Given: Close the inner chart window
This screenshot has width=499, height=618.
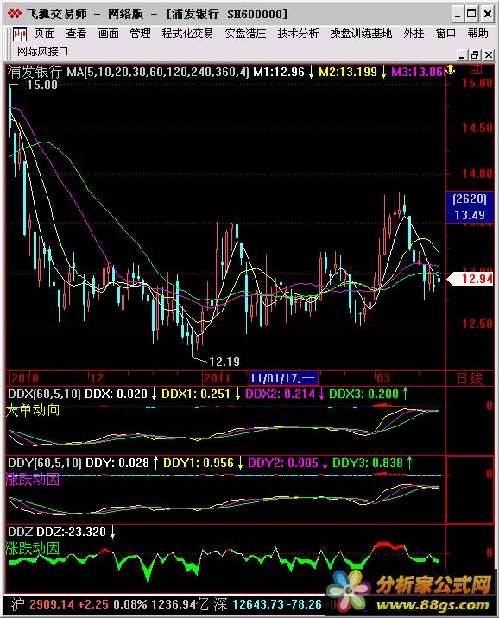Looking at the screenshot, I should click(489, 54).
